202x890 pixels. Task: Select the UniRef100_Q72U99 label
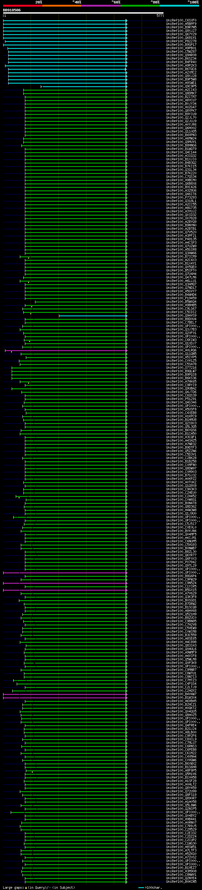[181, 791]
